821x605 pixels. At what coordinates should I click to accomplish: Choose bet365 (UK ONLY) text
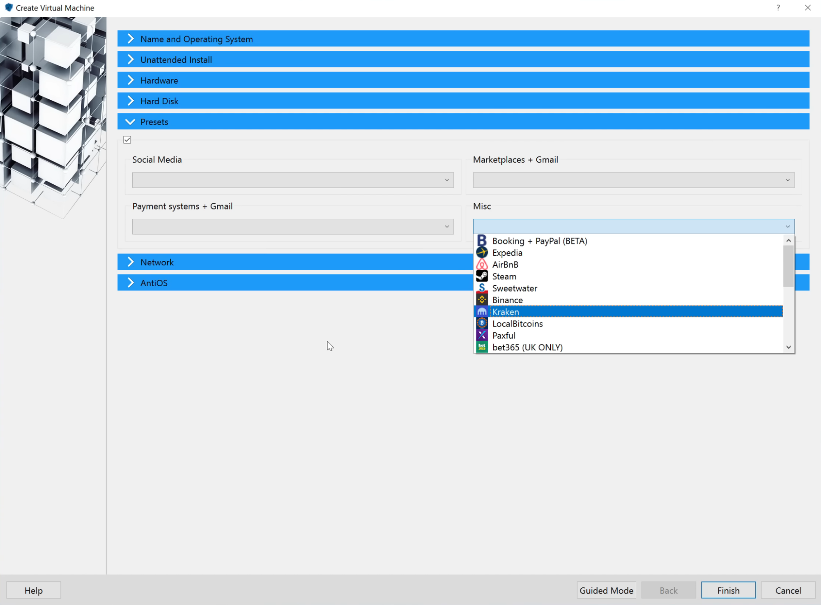527,347
